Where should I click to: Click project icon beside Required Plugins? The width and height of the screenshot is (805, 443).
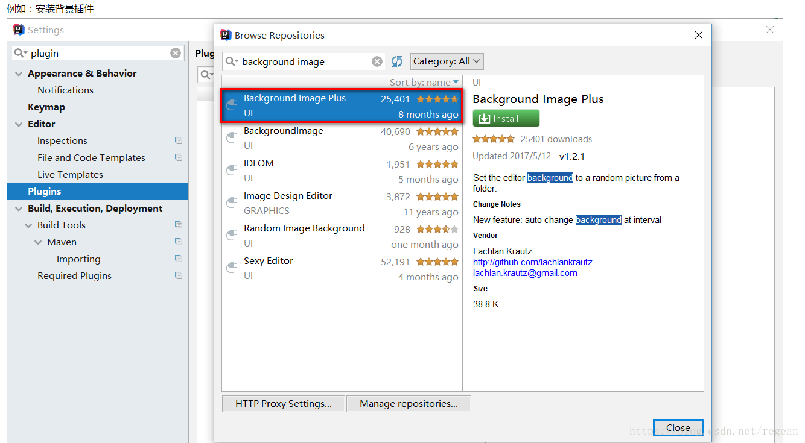click(179, 275)
